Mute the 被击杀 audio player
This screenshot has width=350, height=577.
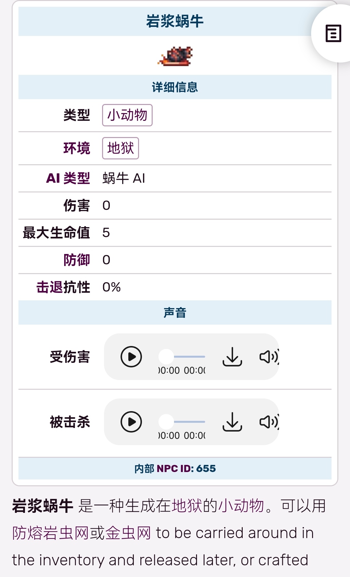(268, 422)
